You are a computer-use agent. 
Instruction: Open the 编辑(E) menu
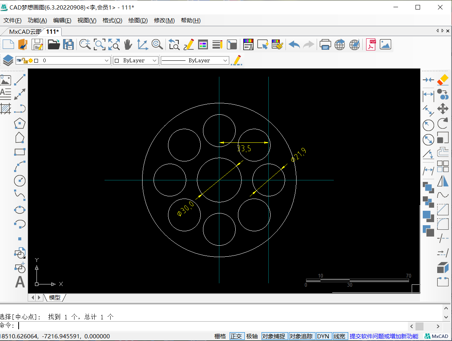point(62,21)
